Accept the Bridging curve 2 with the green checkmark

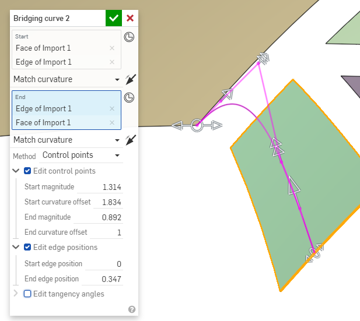pos(114,18)
